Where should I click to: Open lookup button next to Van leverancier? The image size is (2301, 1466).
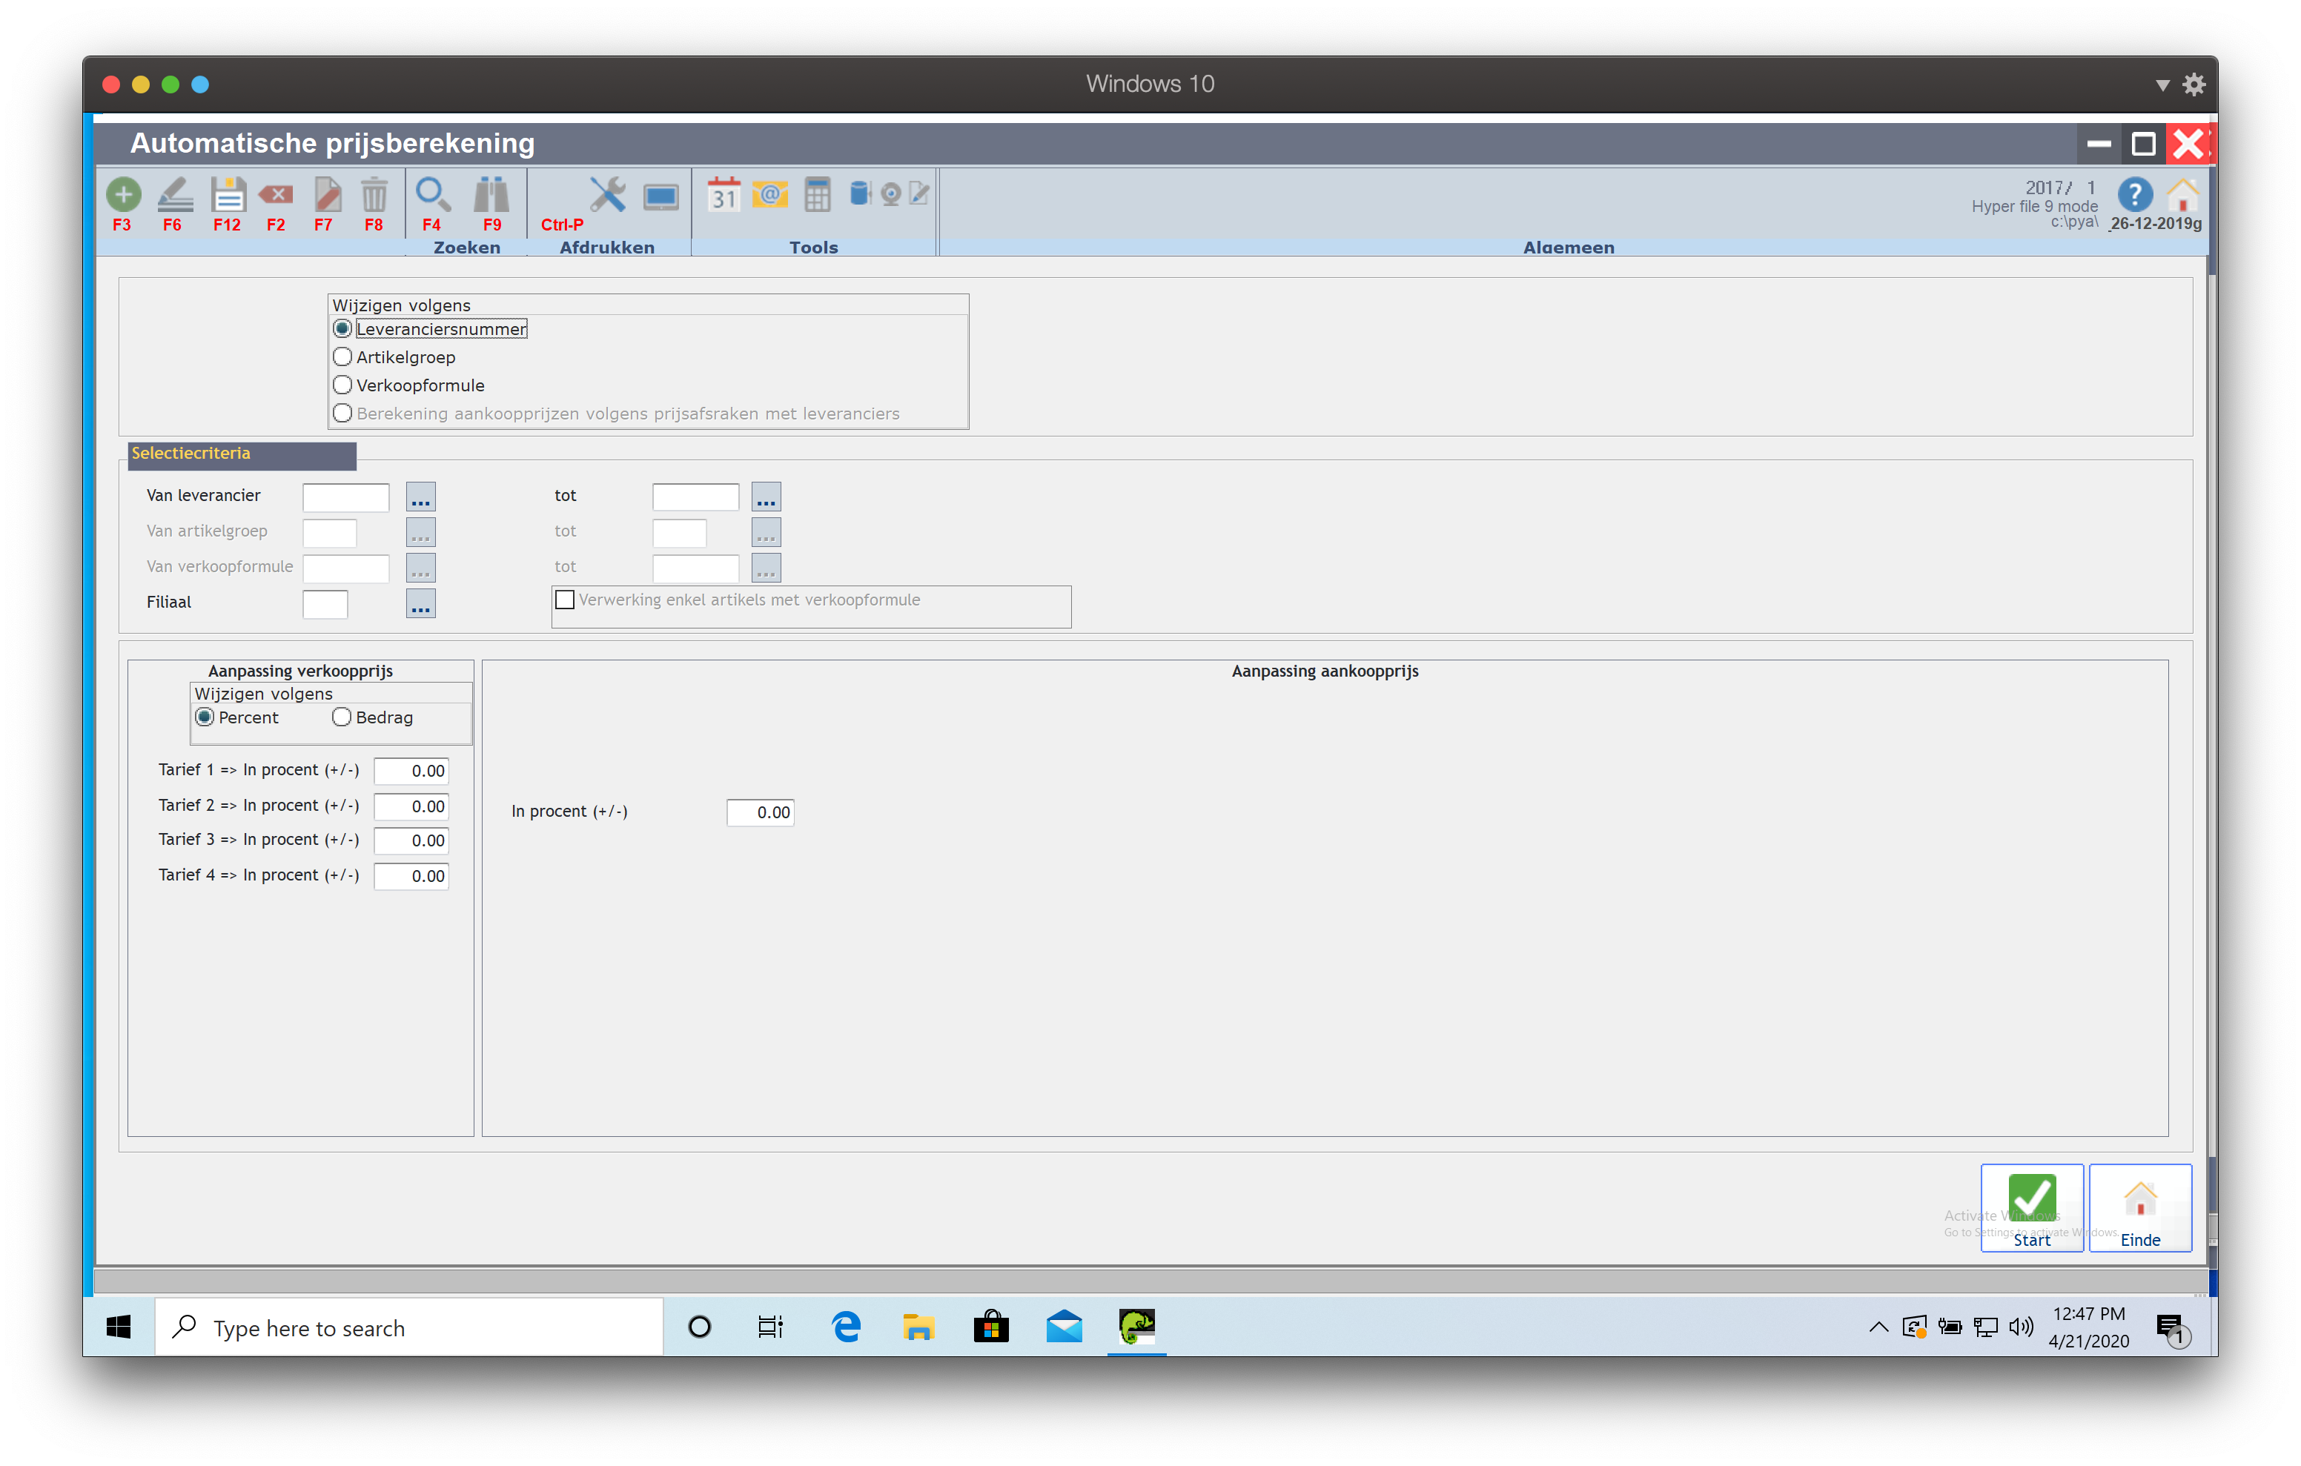click(420, 497)
